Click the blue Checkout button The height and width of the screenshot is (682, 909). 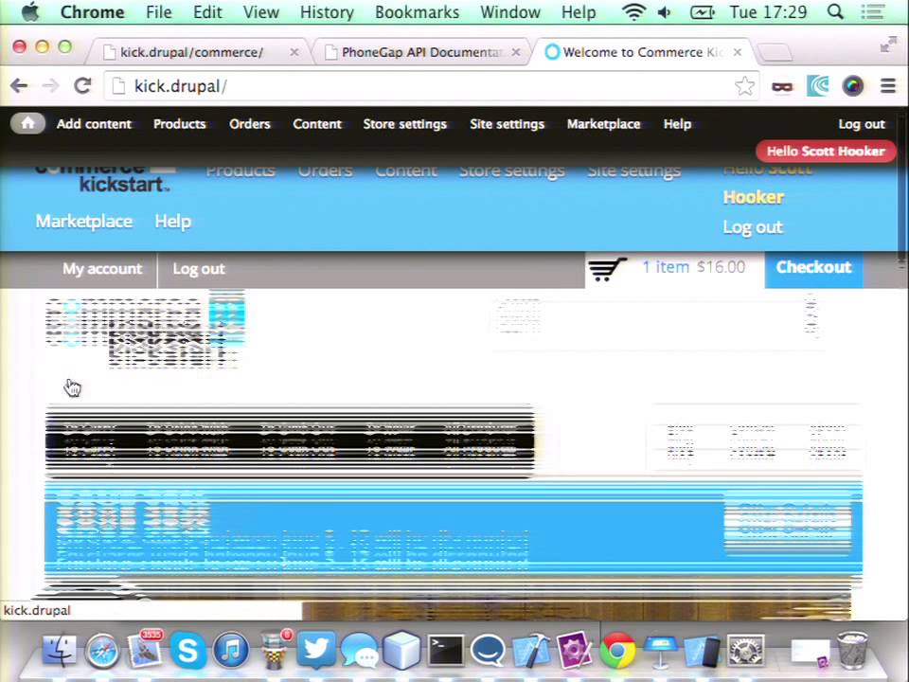coord(814,267)
